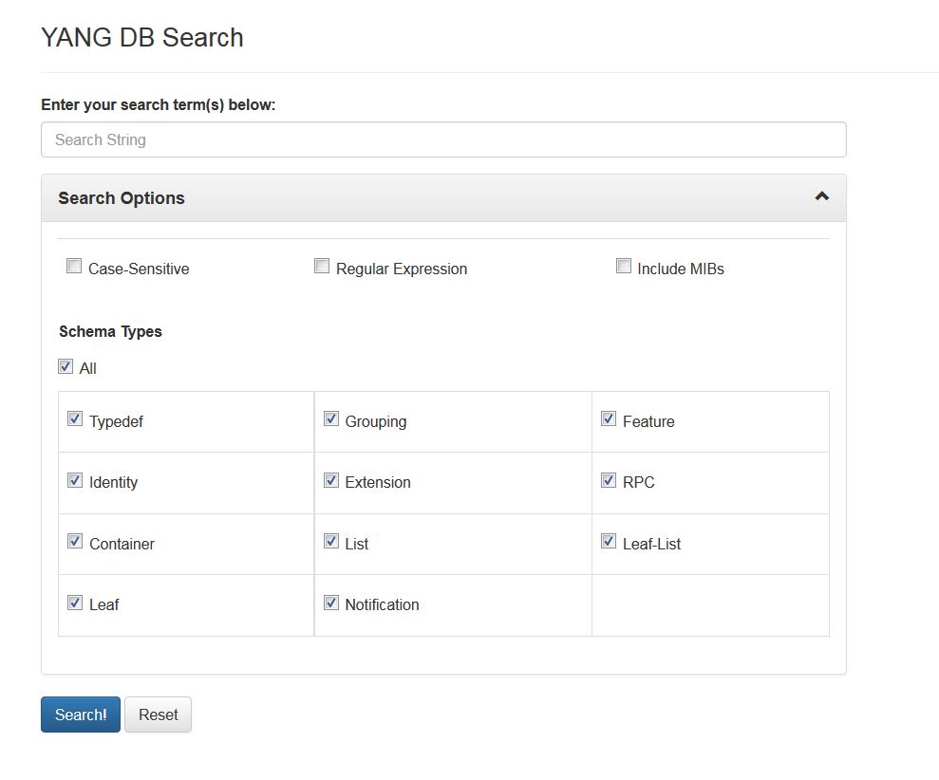
Task: Uncheck the All schema types checkbox
Action: [66, 365]
